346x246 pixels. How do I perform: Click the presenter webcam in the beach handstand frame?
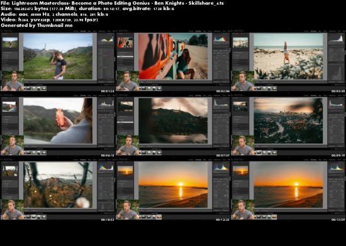click(243, 81)
